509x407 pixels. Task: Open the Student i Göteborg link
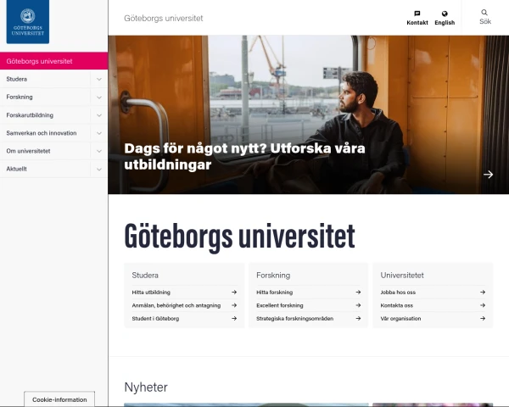coord(155,319)
